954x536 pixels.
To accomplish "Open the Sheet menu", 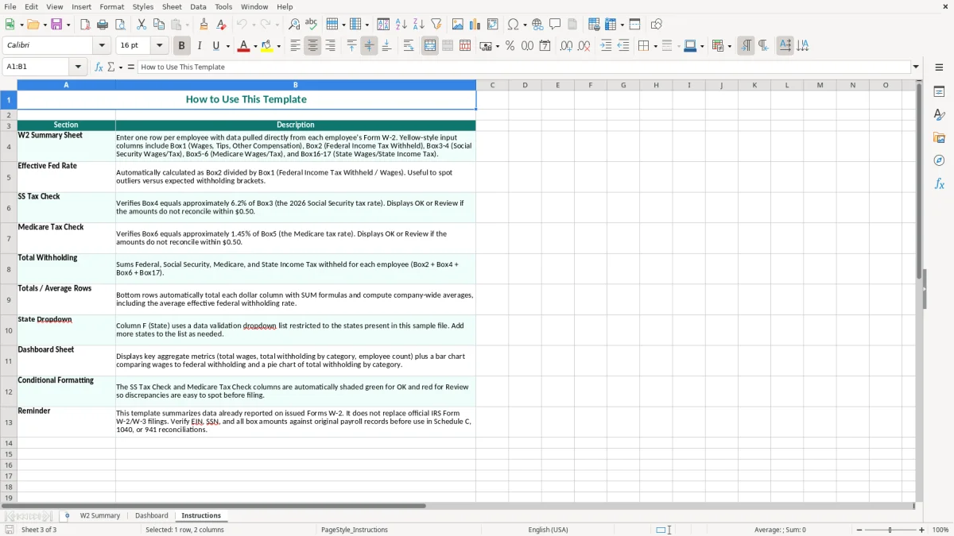I will click(x=173, y=6).
